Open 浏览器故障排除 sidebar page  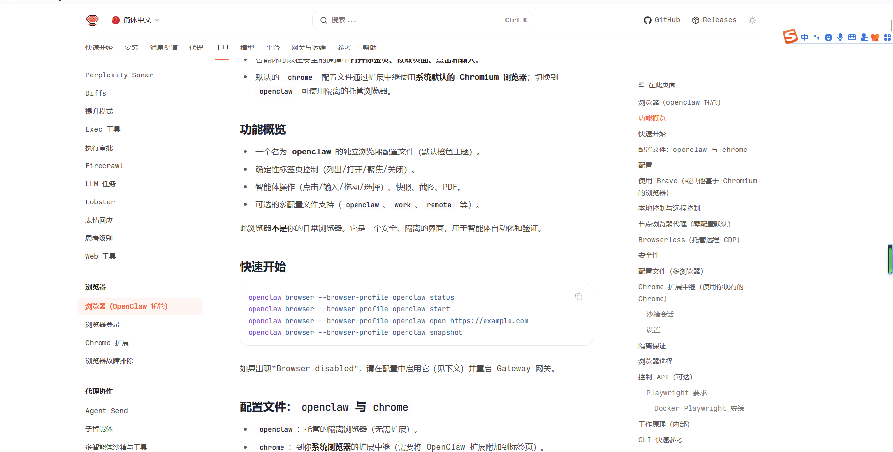tap(109, 361)
